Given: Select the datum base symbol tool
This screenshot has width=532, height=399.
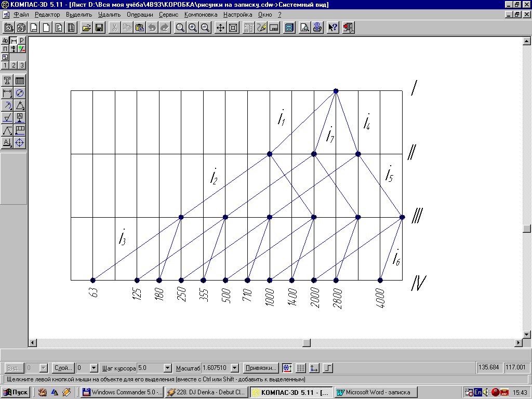Looking at the screenshot, I should click(x=20, y=118).
